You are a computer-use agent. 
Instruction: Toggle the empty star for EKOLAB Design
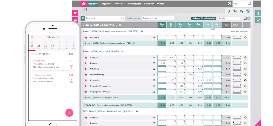(86, 123)
